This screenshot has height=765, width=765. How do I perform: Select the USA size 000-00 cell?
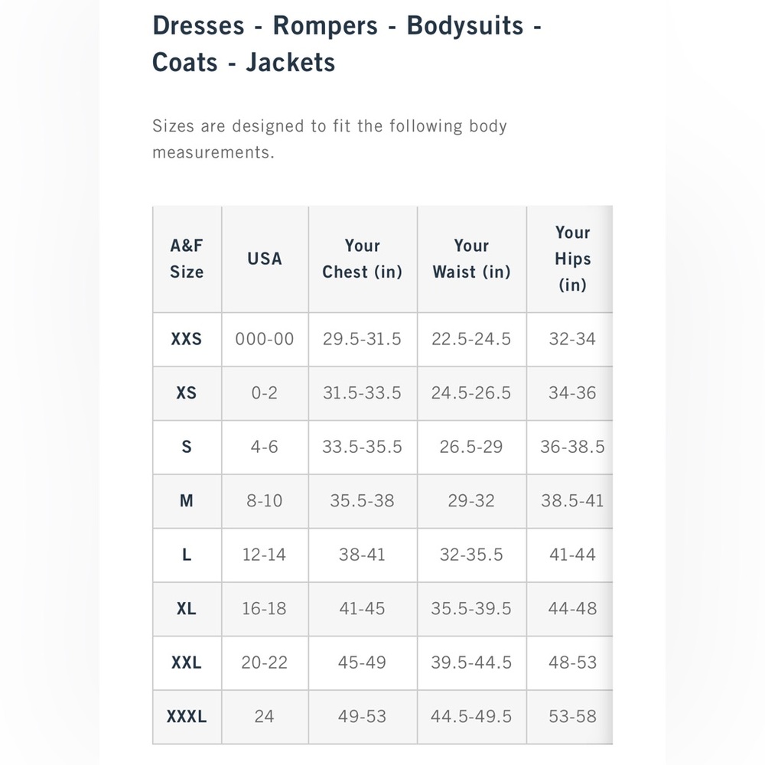click(x=265, y=339)
